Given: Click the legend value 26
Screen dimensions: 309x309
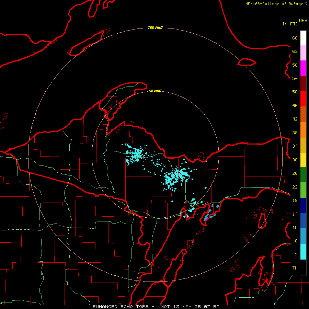Looking at the screenshot, I should pyautogui.click(x=295, y=173).
